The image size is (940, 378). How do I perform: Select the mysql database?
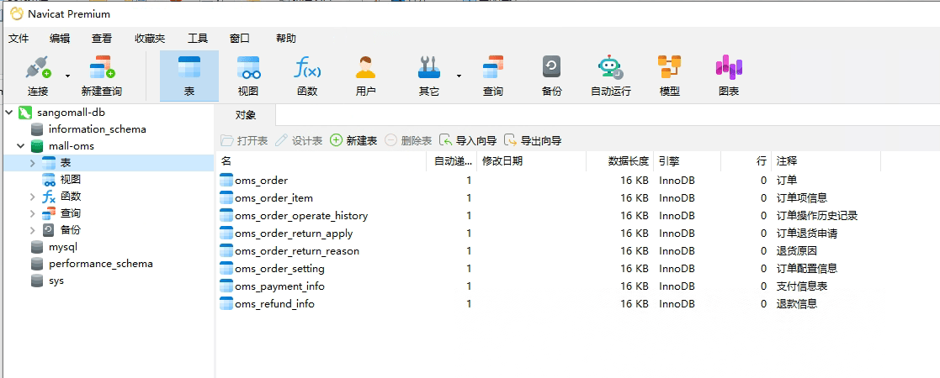pyautogui.click(x=63, y=246)
